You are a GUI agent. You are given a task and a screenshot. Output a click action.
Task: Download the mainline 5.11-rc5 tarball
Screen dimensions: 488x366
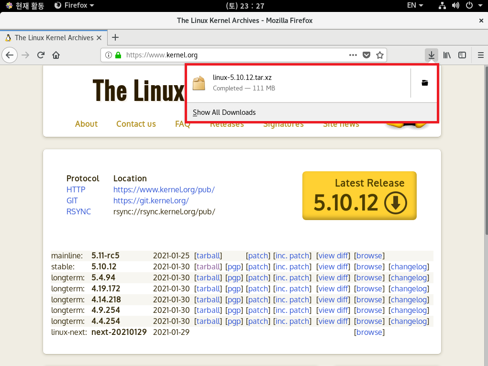tap(208, 256)
